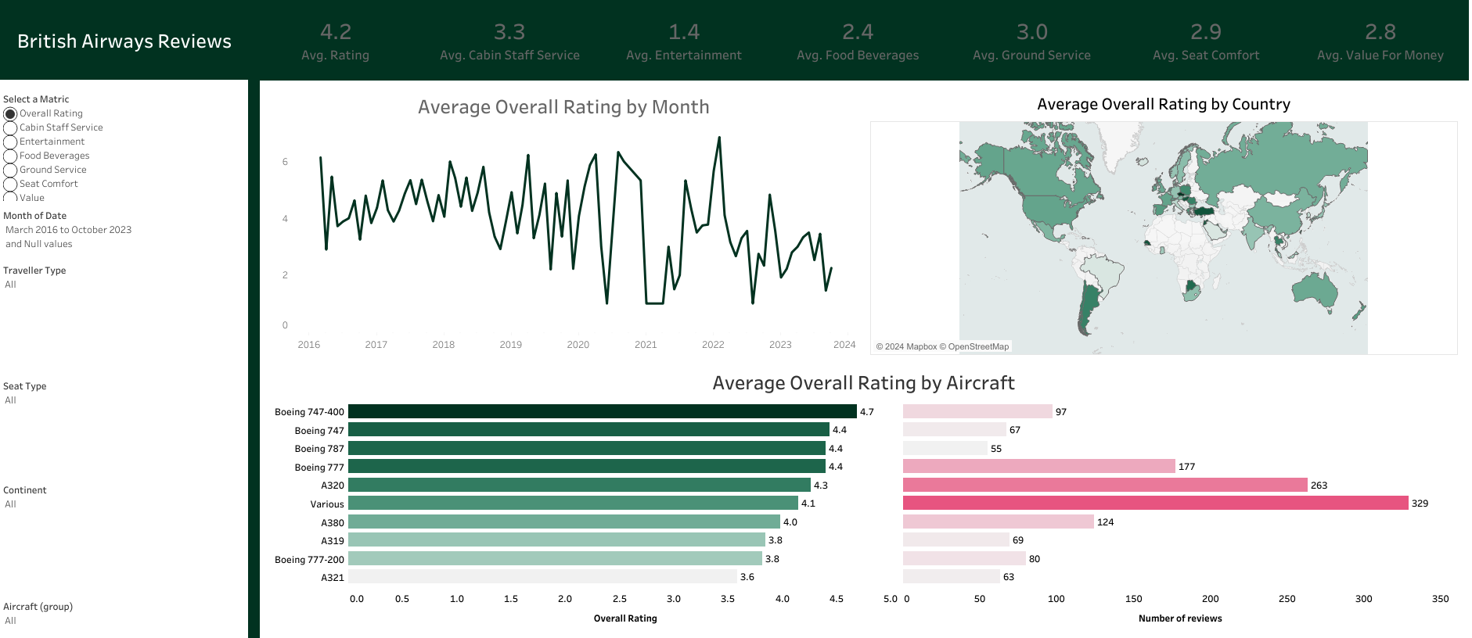Select the Boeing 777 rating bar
Viewport: 1472px width, 638px height.
[x=587, y=466]
